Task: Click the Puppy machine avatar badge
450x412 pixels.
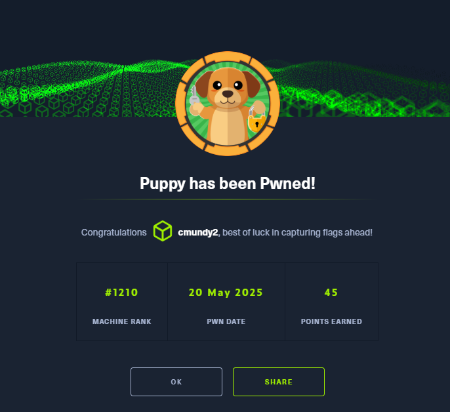Action: [x=228, y=104]
